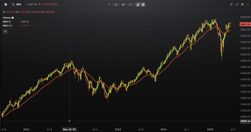Click the OHLC low value 4600.22
Screen dimensions: 251x132
click(x=36, y=12)
